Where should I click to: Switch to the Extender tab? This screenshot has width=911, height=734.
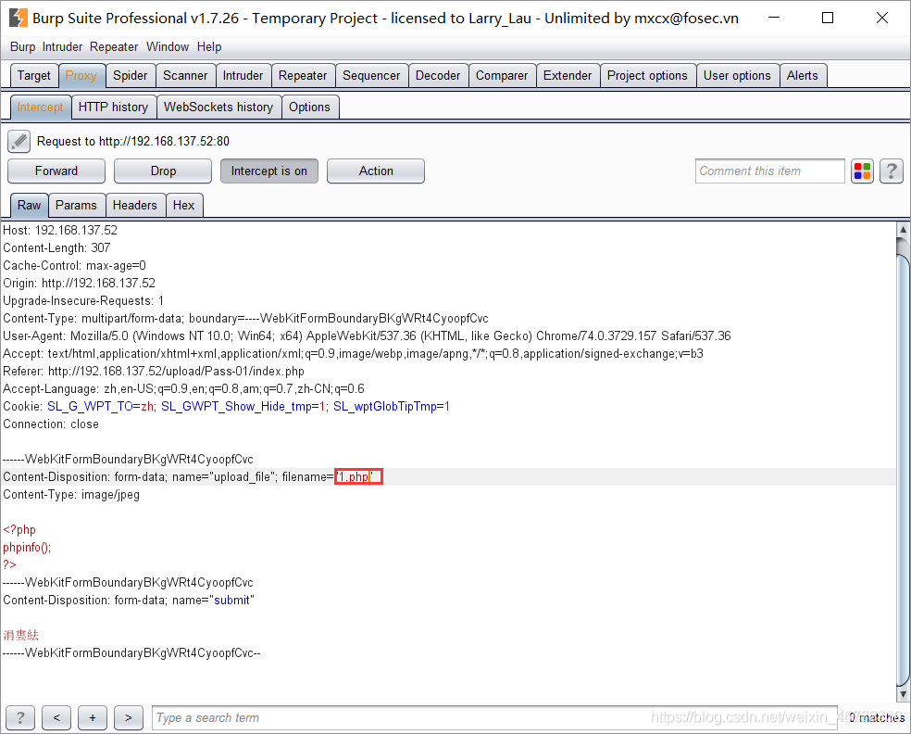point(568,76)
